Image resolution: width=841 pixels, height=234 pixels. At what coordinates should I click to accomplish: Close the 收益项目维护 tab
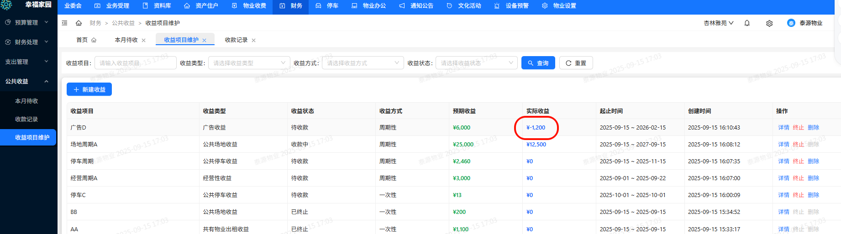tap(205, 40)
